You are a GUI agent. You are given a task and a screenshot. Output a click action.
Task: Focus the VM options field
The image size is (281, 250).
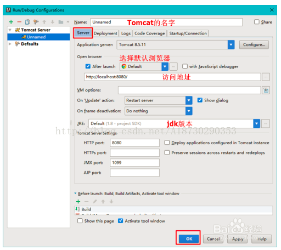[x=189, y=90]
